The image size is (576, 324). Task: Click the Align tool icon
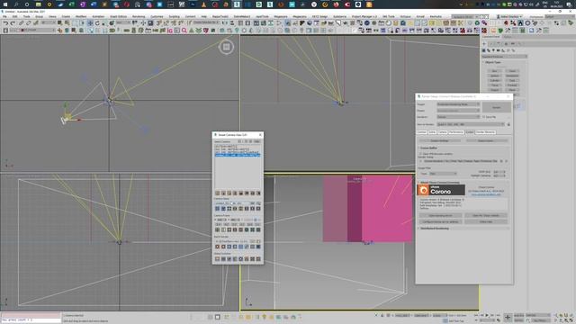point(232,23)
